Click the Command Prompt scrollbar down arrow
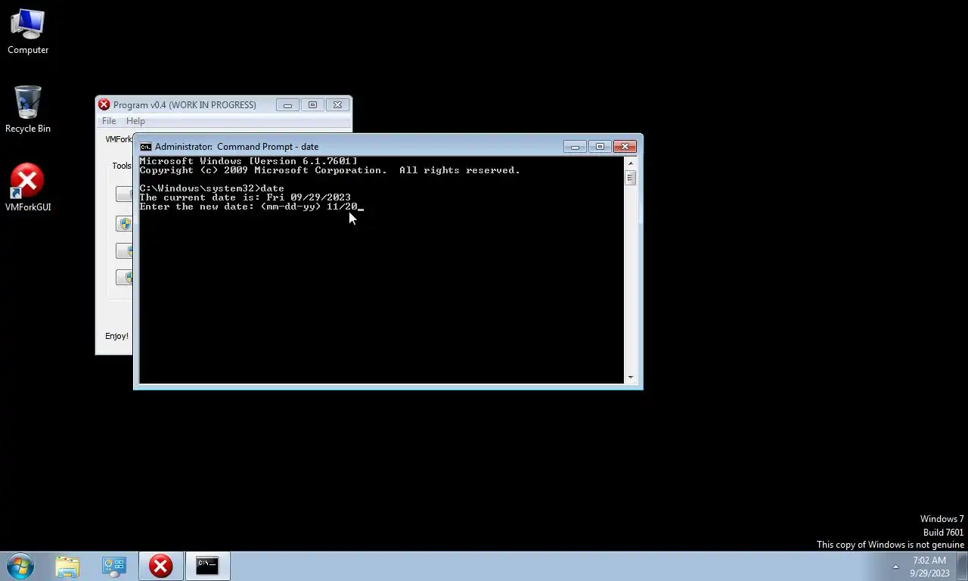Screen dimensions: 968x581 click(x=631, y=377)
